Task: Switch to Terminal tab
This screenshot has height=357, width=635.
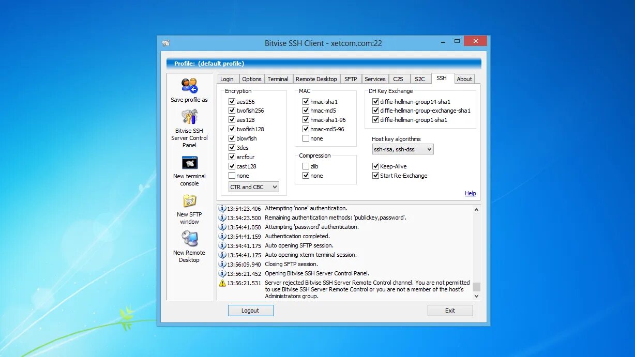Action: 278,79
